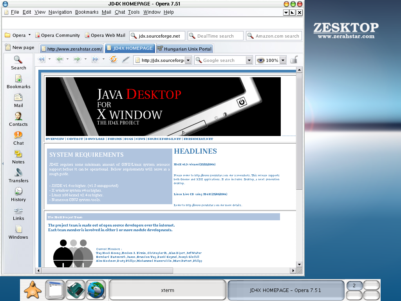Open the Search panel in sidebar
The image size is (401, 301).
(18, 63)
